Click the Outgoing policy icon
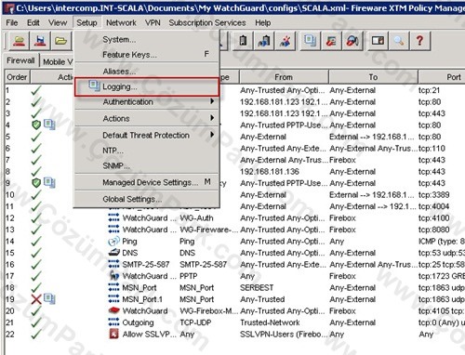The width and height of the screenshot is (465, 355). [x=113, y=322]
